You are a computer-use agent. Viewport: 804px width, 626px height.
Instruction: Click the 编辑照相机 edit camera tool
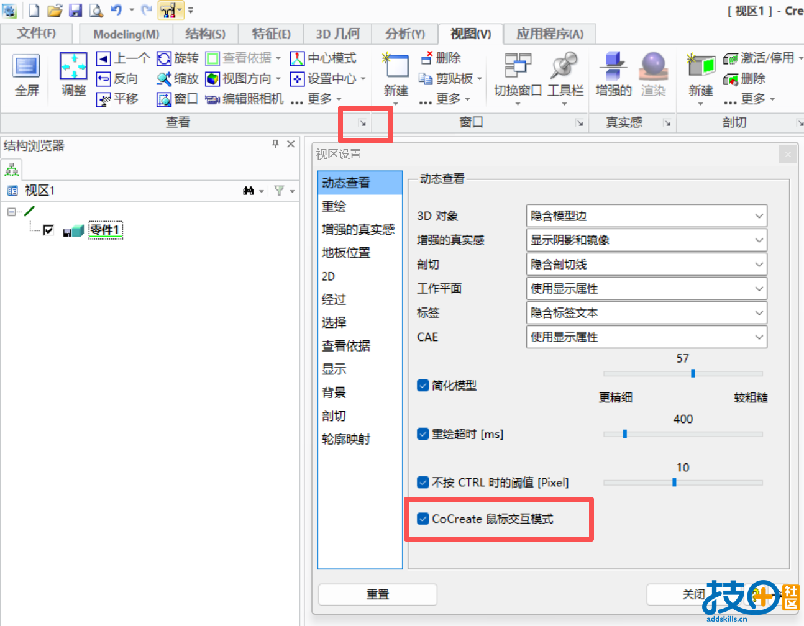click(244, 99)
